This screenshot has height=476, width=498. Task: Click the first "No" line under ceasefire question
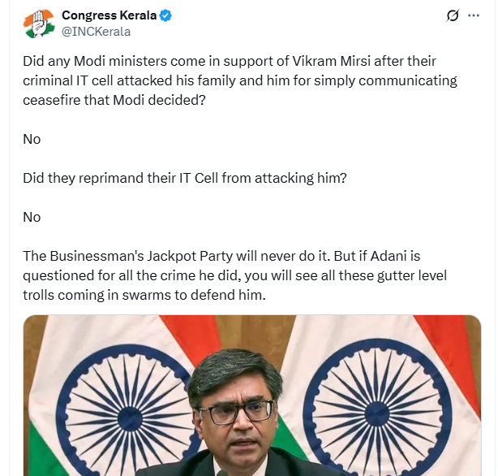pos(32,140)
